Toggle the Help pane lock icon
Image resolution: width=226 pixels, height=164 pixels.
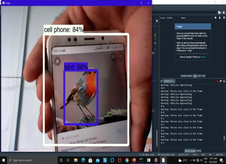[220, 17]
